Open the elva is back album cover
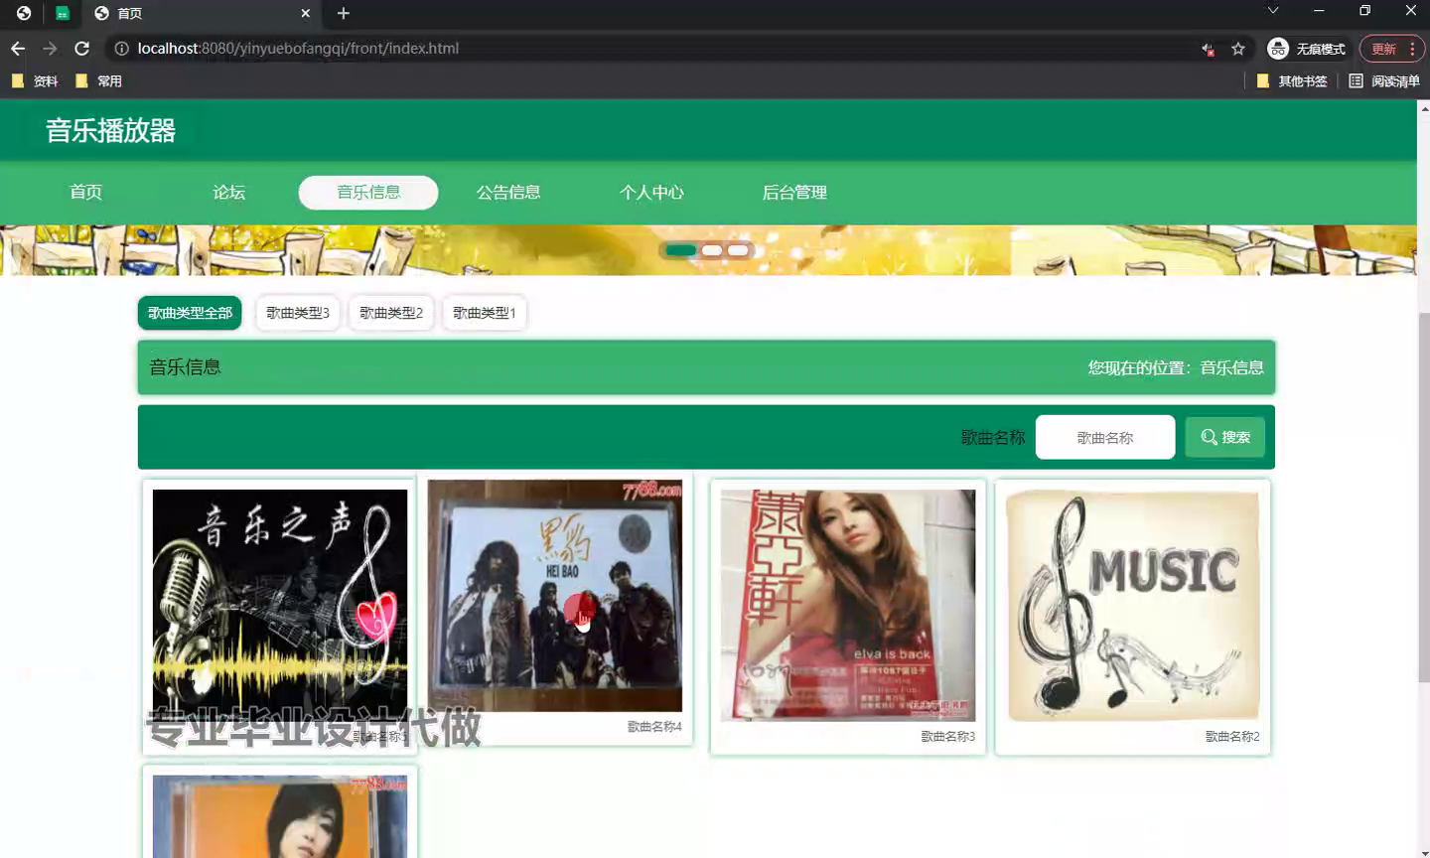Screen dimensions: 1430x858 pos(848,605)
